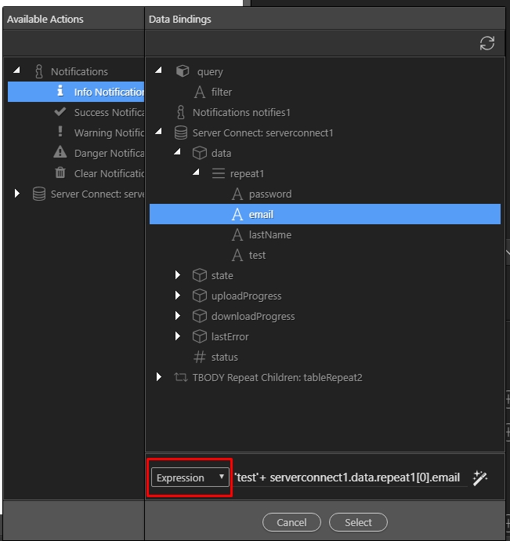Viewport: 510px width, 541px height.
Task: Click the Warning Notification exclamation icon
Action: tap(60, 132)
